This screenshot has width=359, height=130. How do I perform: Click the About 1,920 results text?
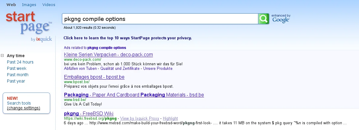(89, 28)
